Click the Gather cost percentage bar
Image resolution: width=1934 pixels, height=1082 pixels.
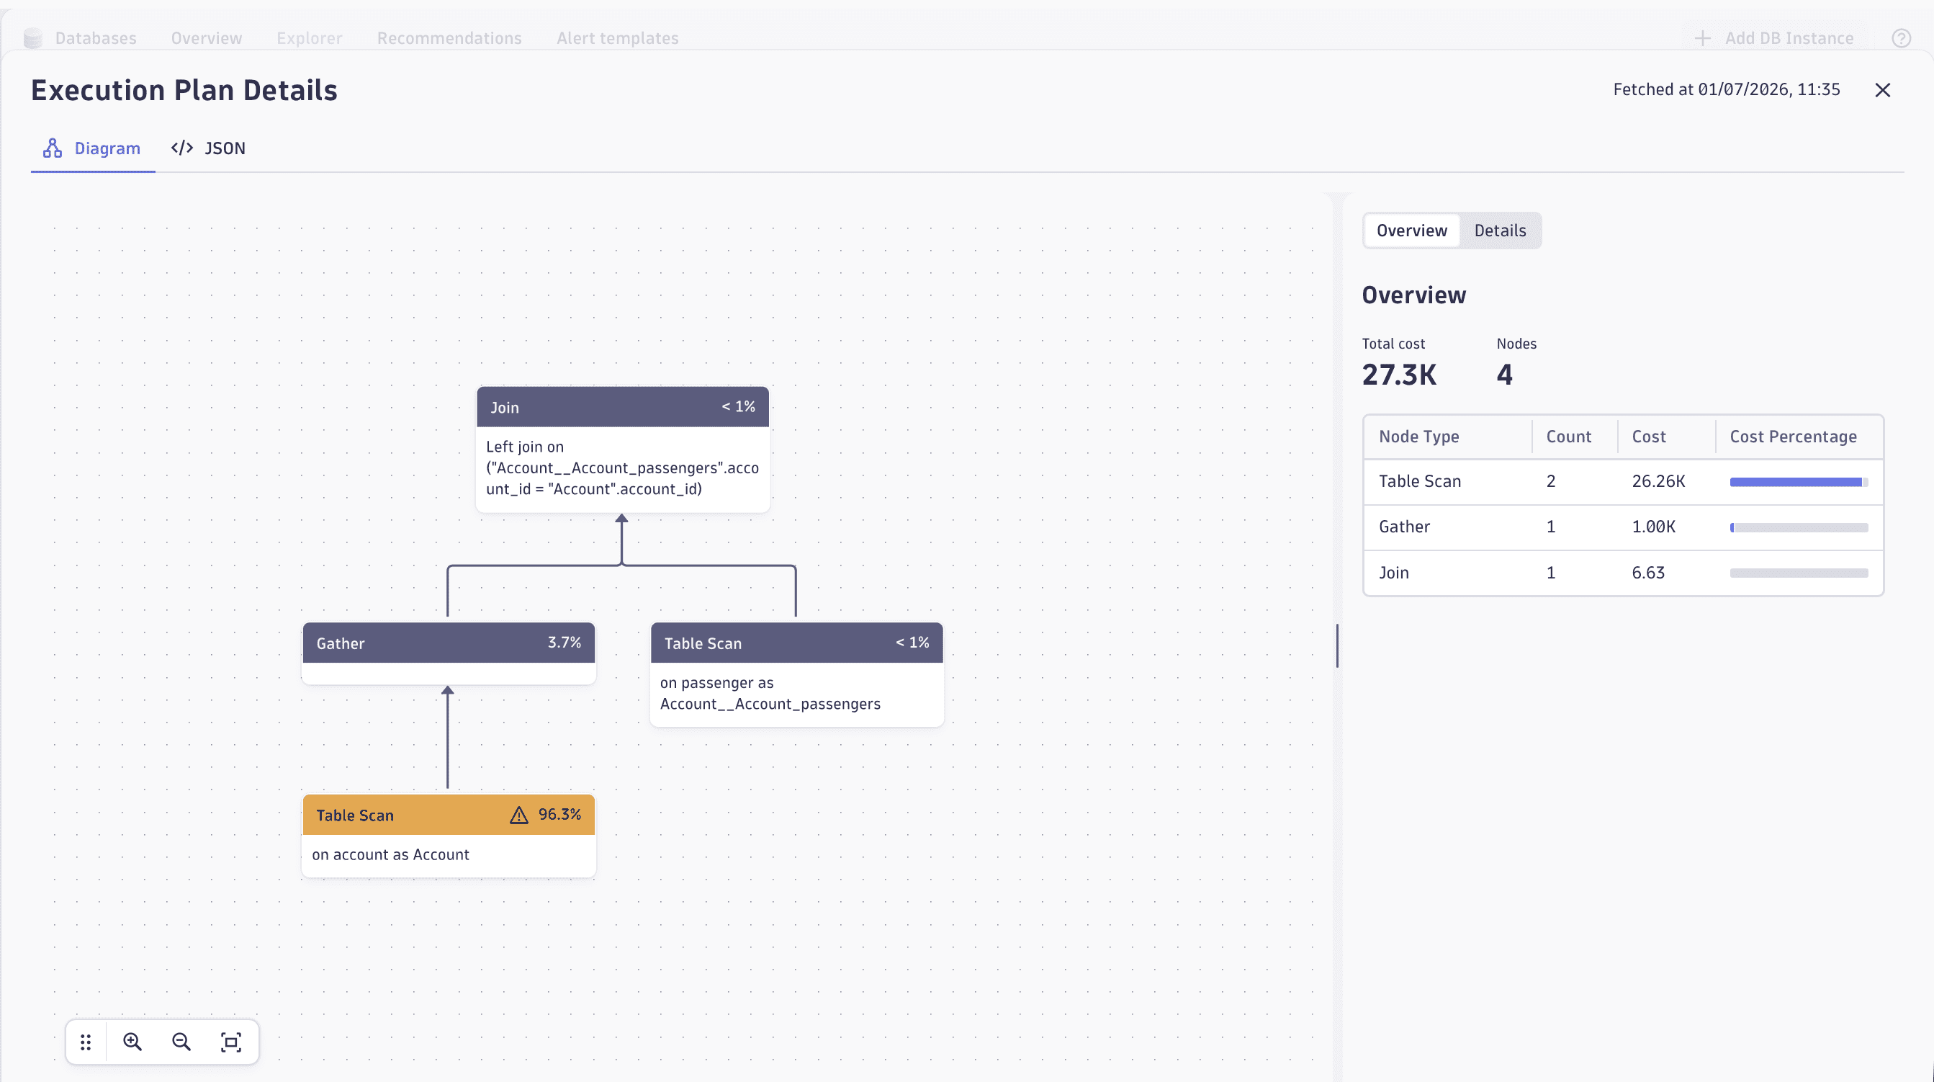(x=1799, y=528)
